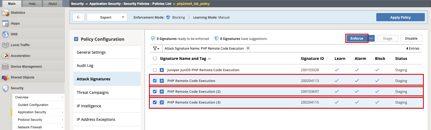Click the Acceleration gauge icon

point(5,56)
